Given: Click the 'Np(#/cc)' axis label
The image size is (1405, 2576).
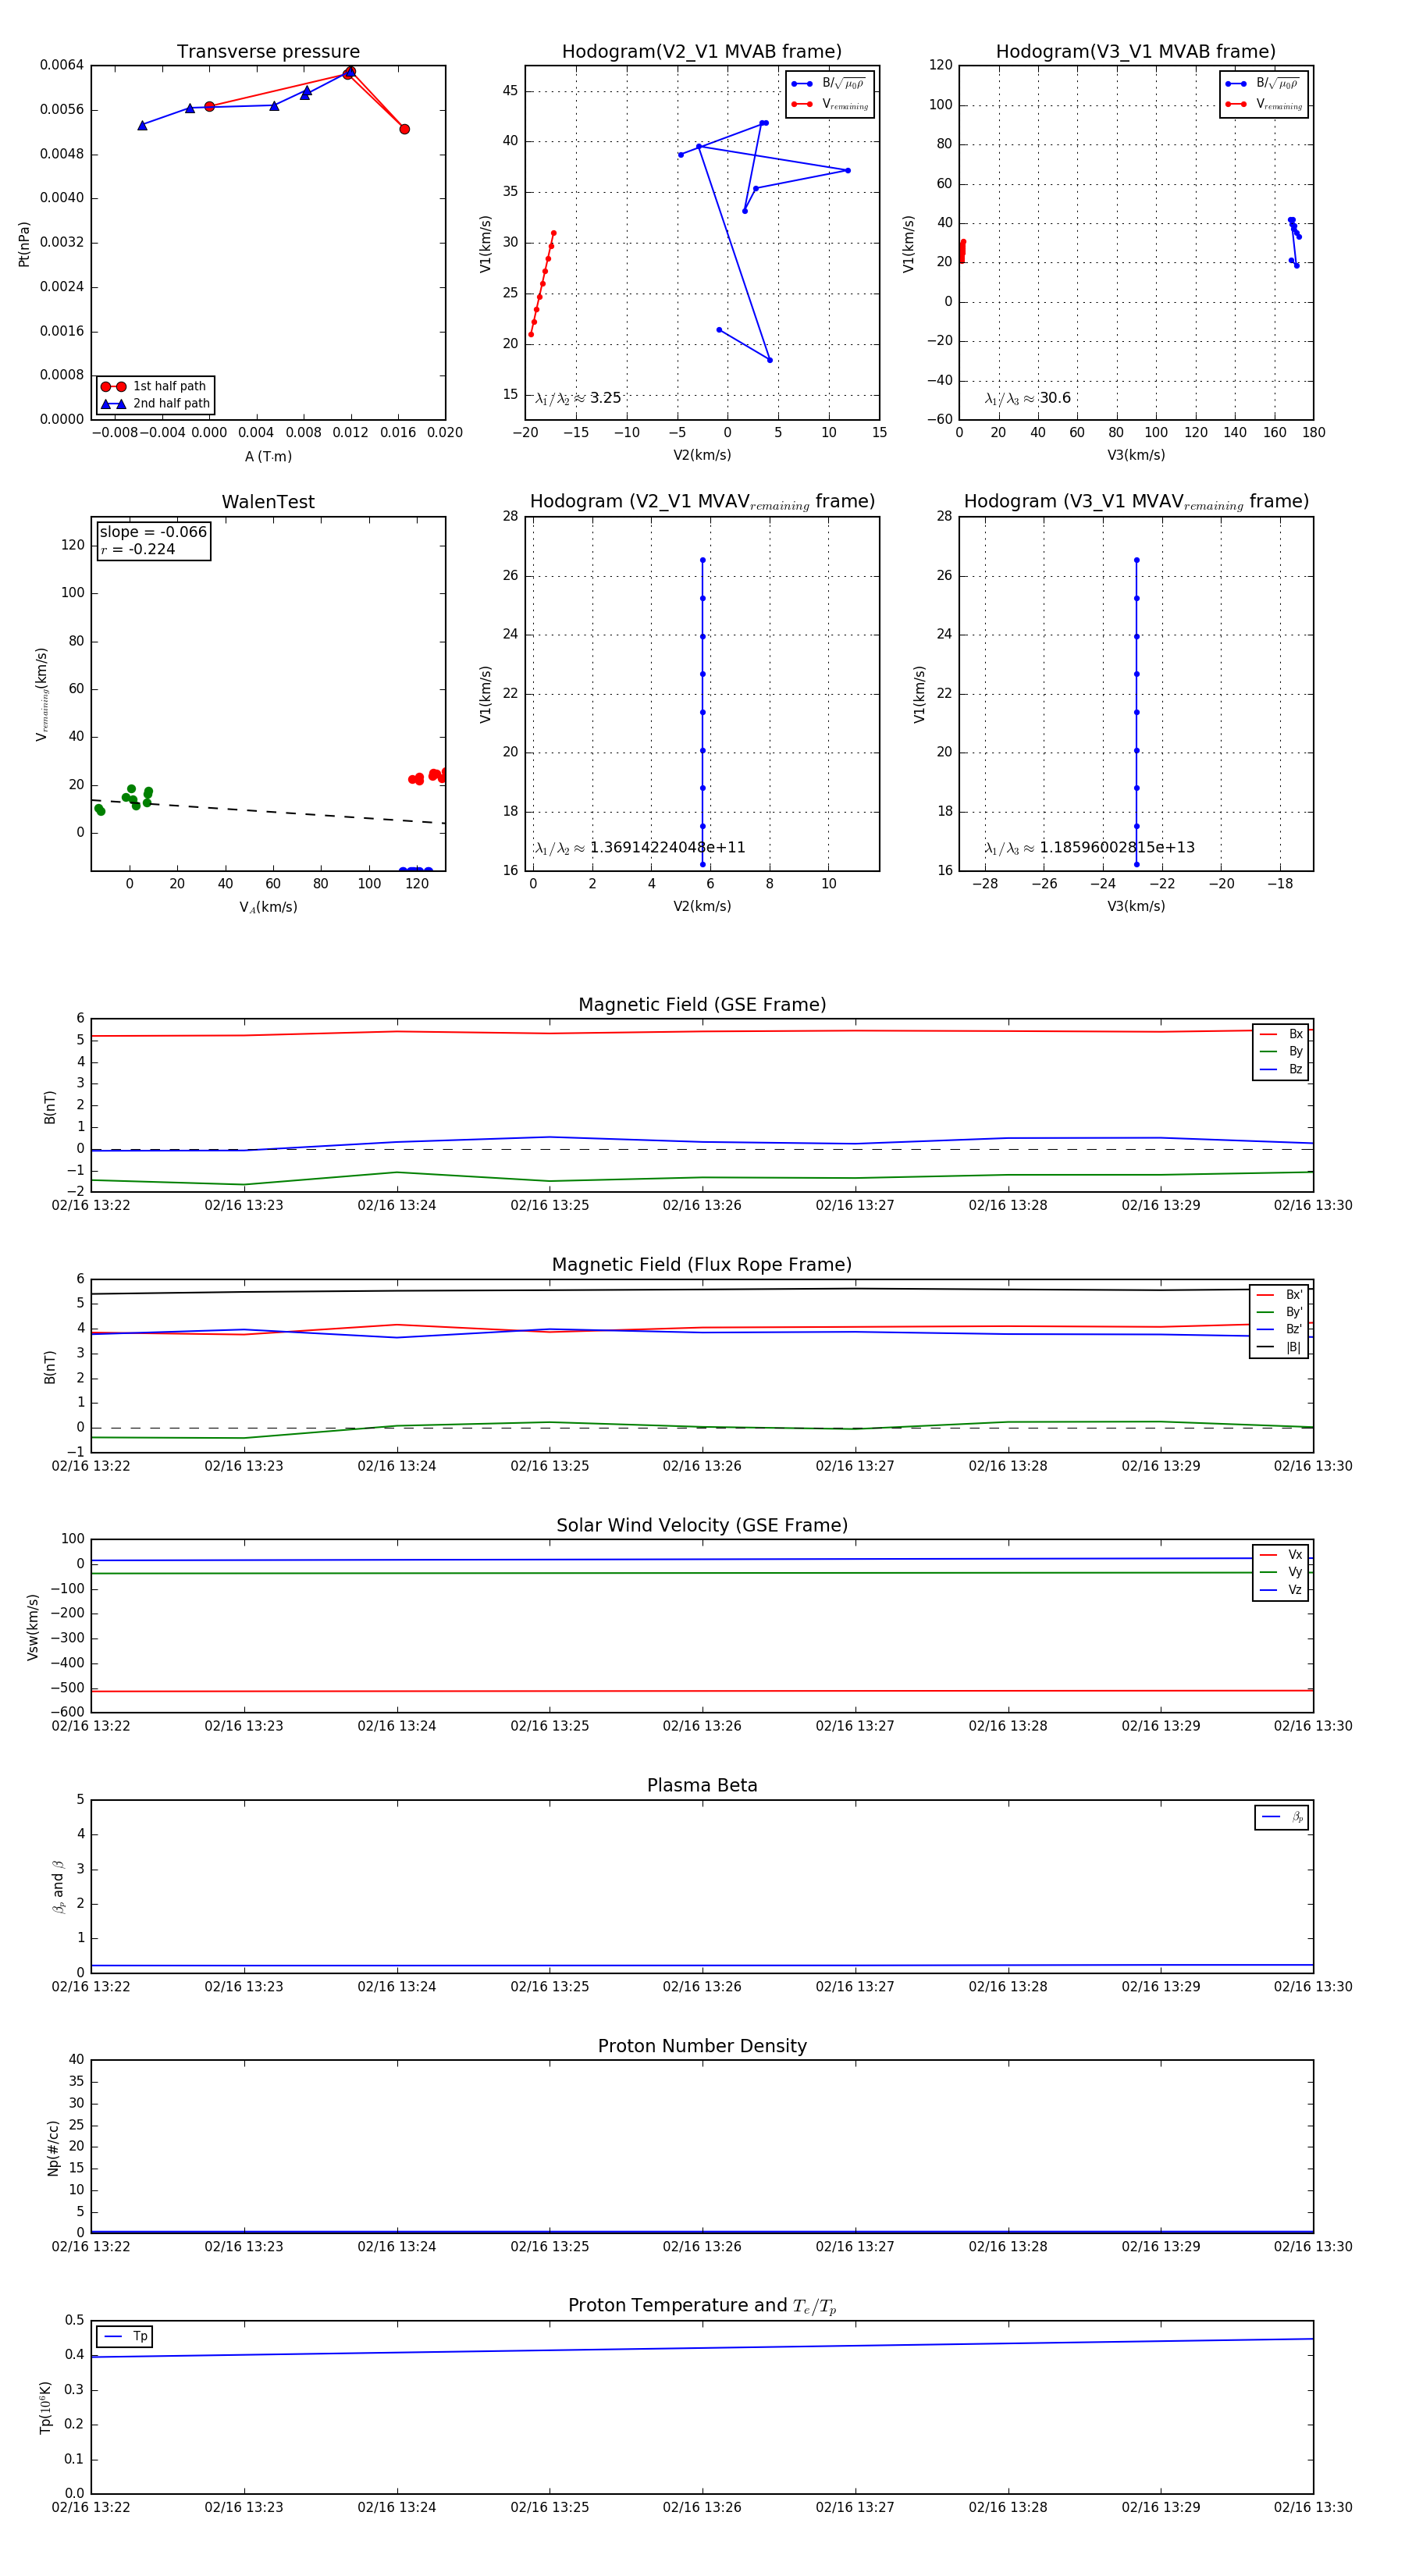Looking at the screenshot, I should tap(53, 2148).
